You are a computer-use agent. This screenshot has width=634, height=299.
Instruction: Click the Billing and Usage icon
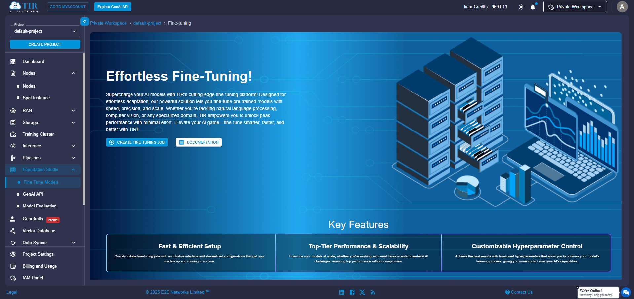pos(13,266)
